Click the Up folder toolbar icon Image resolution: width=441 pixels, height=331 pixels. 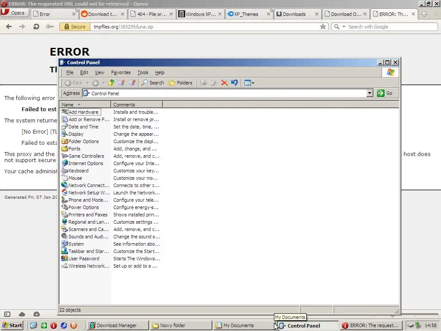pos(111,83)
